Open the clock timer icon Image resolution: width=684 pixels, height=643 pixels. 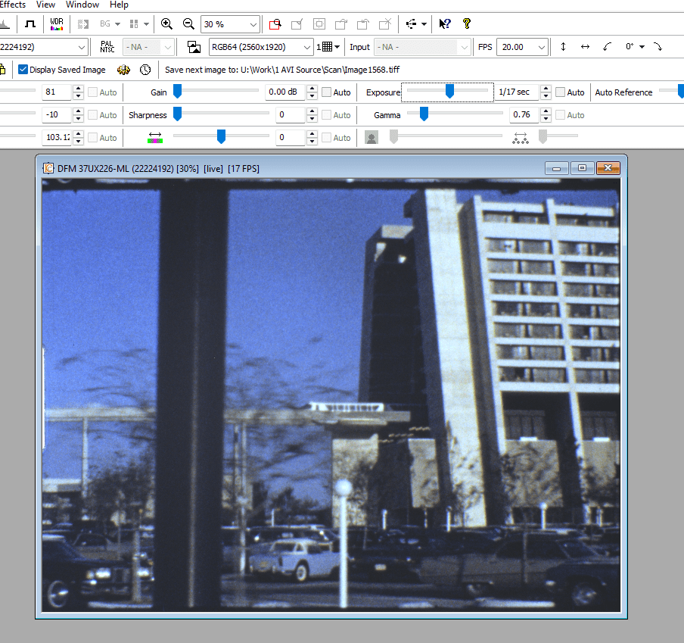[145, 70]
